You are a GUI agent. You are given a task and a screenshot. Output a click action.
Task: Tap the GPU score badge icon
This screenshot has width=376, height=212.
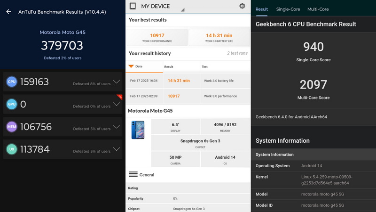pyautogui.click(x=11, y=104)
